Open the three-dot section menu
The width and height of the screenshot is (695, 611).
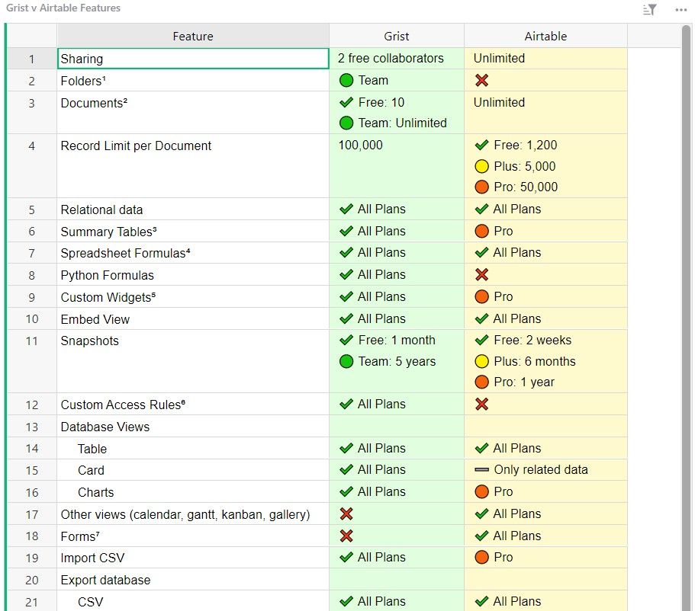pos(681,10)
